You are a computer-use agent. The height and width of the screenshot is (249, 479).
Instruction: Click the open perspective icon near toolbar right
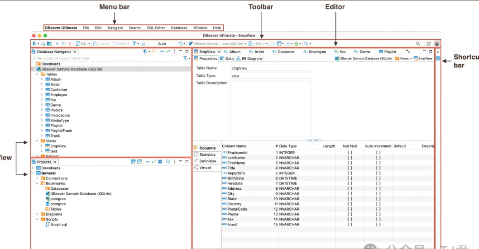tap(429, 43)
